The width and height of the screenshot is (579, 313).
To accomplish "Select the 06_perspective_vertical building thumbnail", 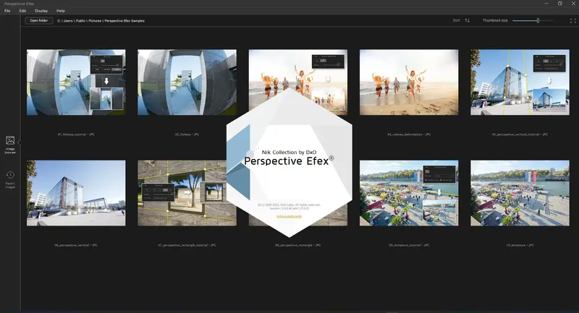I will pyautogui.click(x=76, y=193).
